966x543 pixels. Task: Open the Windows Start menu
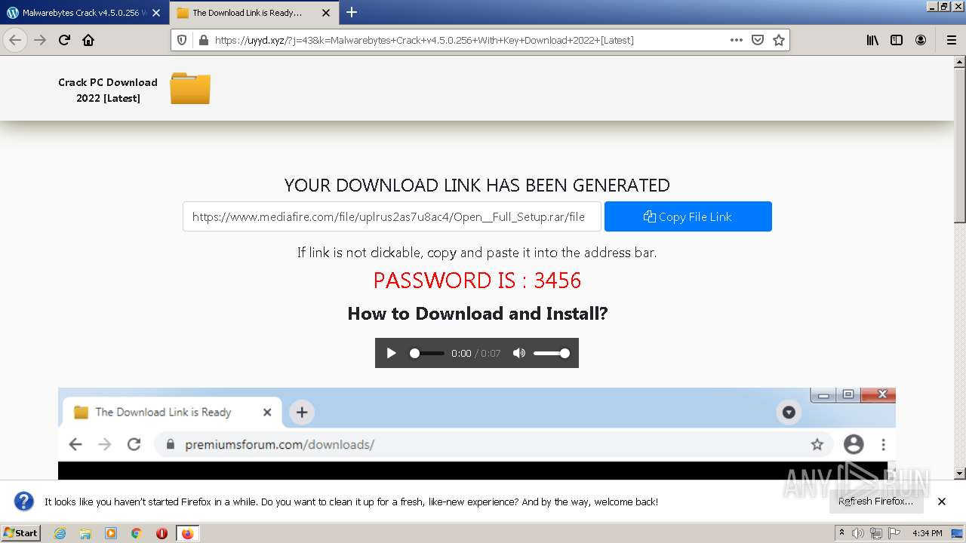(x=21, y=532)
